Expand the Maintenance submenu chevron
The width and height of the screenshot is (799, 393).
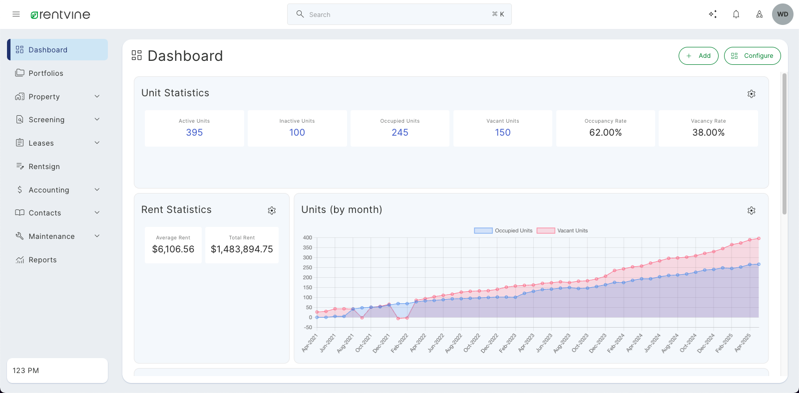pyautogui.click(x=97, y=236)
